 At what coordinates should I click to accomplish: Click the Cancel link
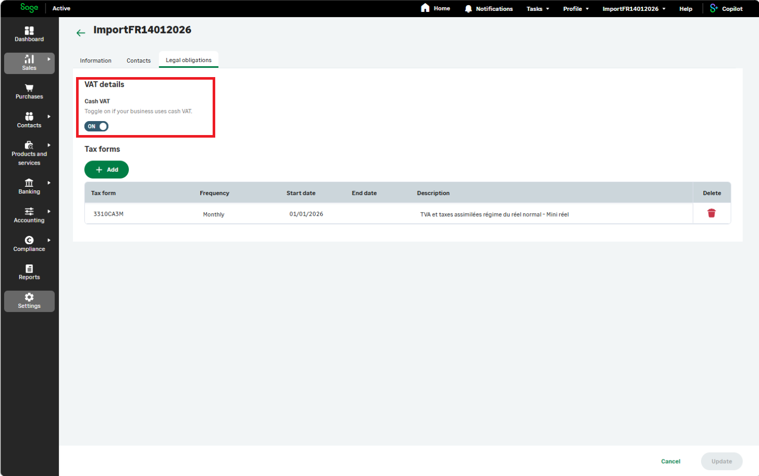coord(671,462)
